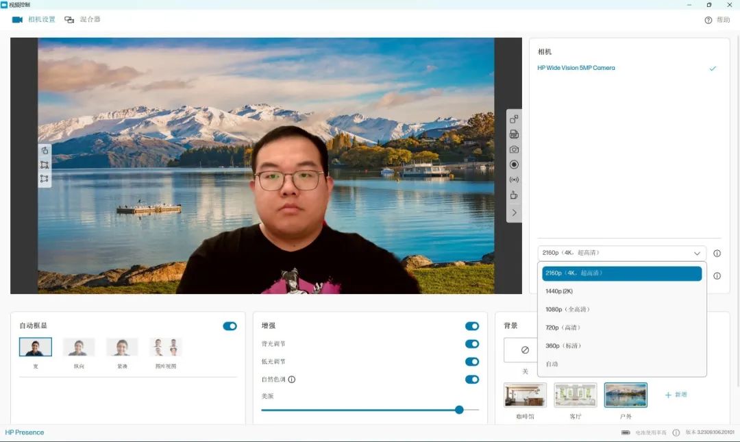Click the info icon next to 自然色调
740x442 pixels.
point(292,380)
